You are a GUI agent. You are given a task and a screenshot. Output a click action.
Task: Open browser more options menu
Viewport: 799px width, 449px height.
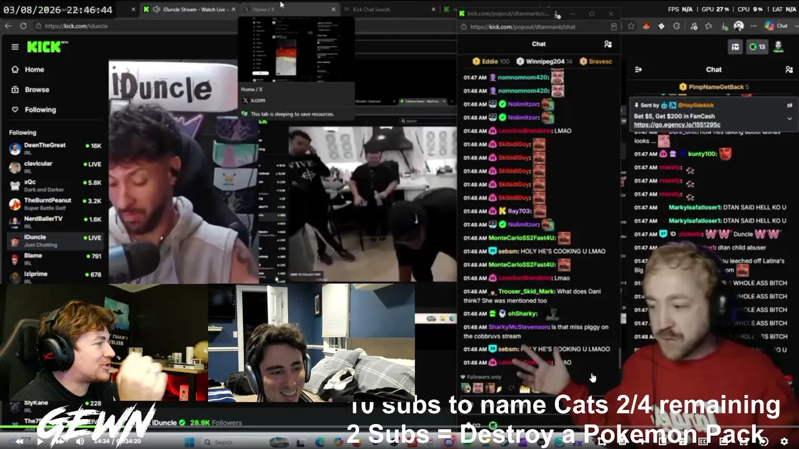pyautogui.click(x=754, y=27)
